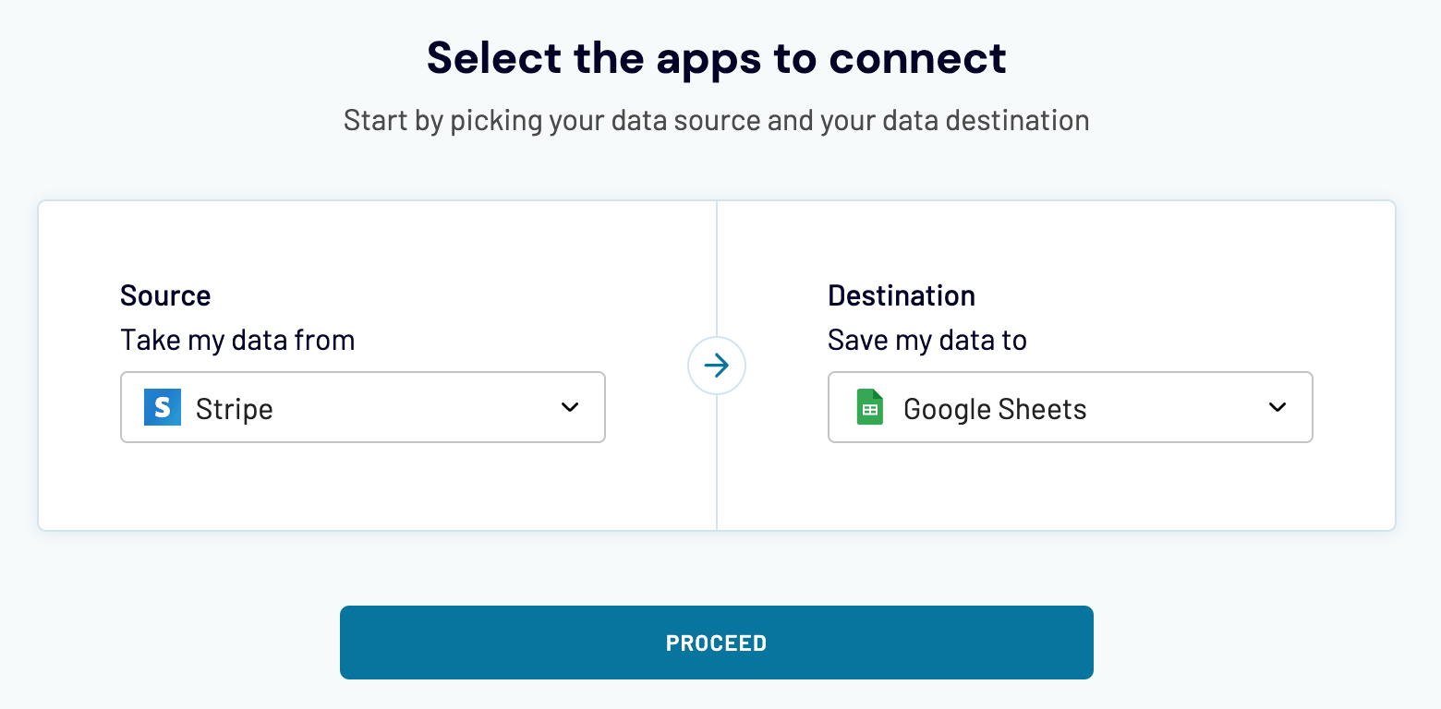Click the Stripe app icon inside the dropdown field
The height and width of the screenshot is (709, 1441).
tap(162, 407)
